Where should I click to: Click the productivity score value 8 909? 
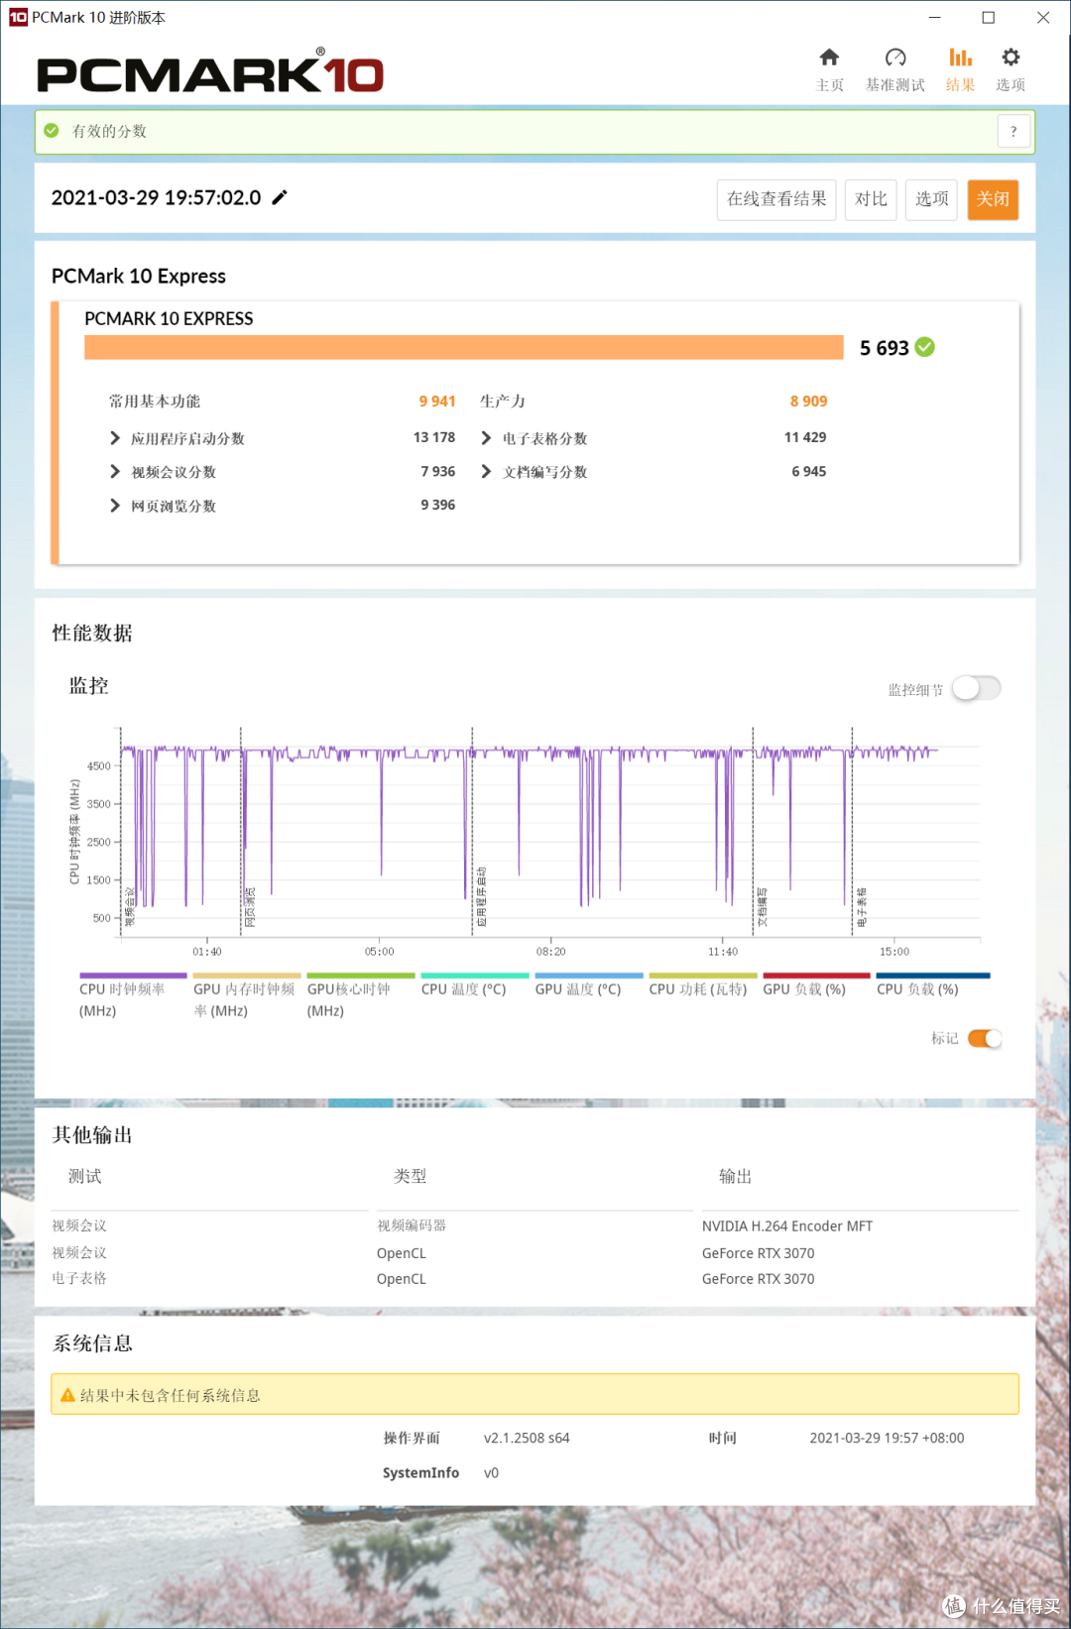[x=808, y=401]
